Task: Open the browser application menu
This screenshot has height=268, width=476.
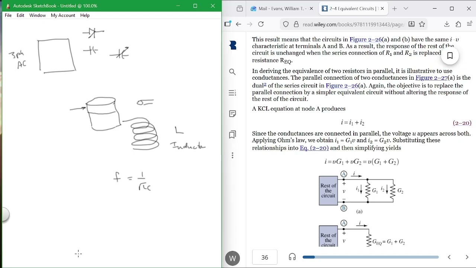Action: click(469, 24)
